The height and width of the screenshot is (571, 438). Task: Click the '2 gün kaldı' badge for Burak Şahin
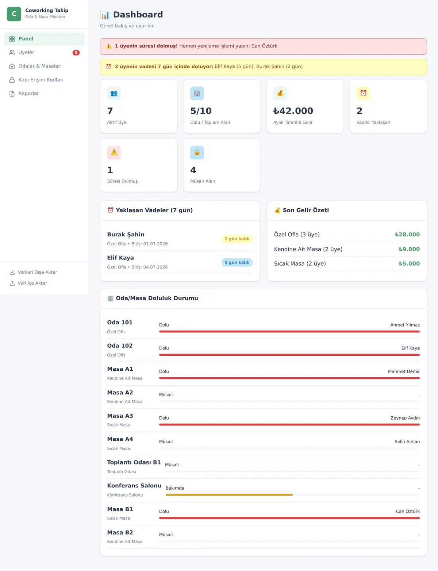pyautogui.click(x=237, y=239)
